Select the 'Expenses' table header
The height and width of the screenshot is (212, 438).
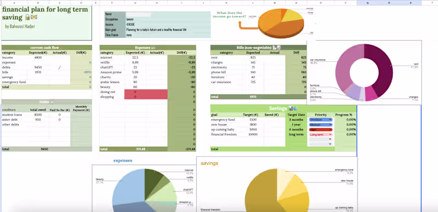pyautogui.click(x=148, y=48)
